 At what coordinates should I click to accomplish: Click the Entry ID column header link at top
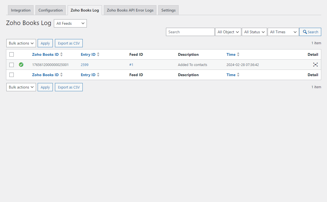[88, 54]
